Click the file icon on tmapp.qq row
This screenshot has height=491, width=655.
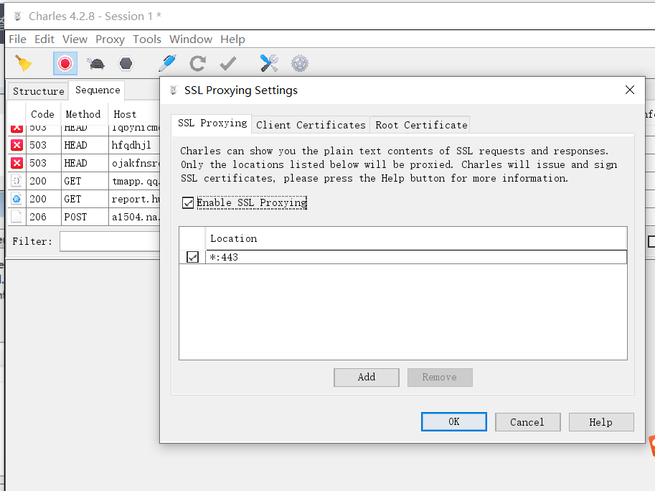pyautogui.click(x=17, y=181)
